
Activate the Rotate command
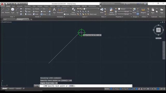[x=36, y=9]
